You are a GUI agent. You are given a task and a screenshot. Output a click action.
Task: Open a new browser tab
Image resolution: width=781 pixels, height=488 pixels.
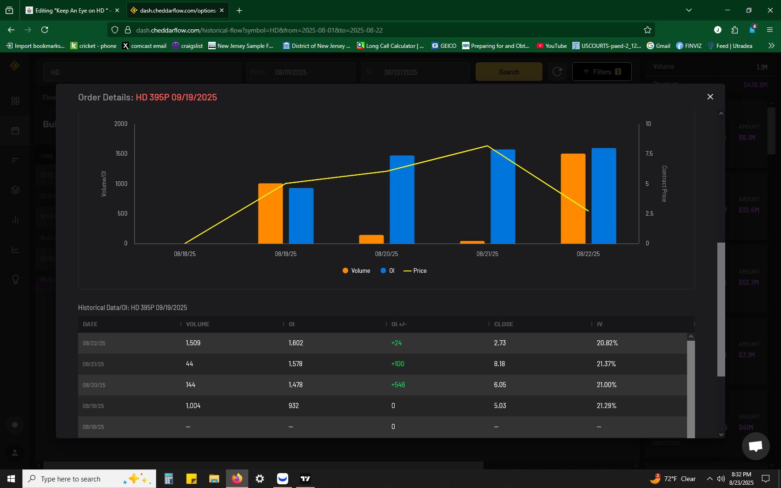coord(239,10)
